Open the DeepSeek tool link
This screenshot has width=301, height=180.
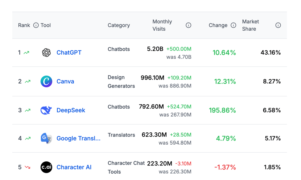[x=71, y=110]
